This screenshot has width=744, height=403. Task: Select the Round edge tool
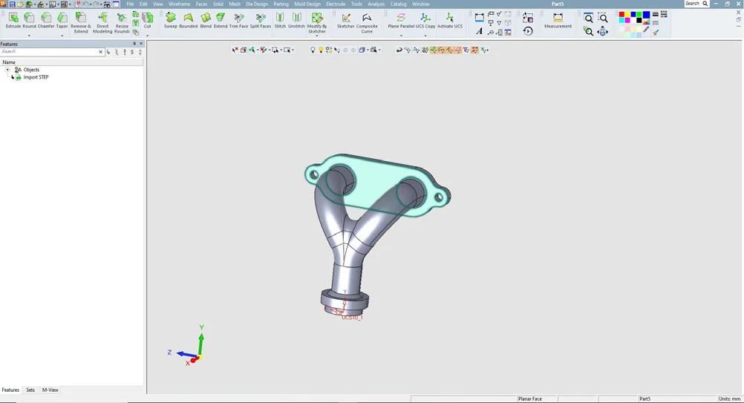[30, 20]
